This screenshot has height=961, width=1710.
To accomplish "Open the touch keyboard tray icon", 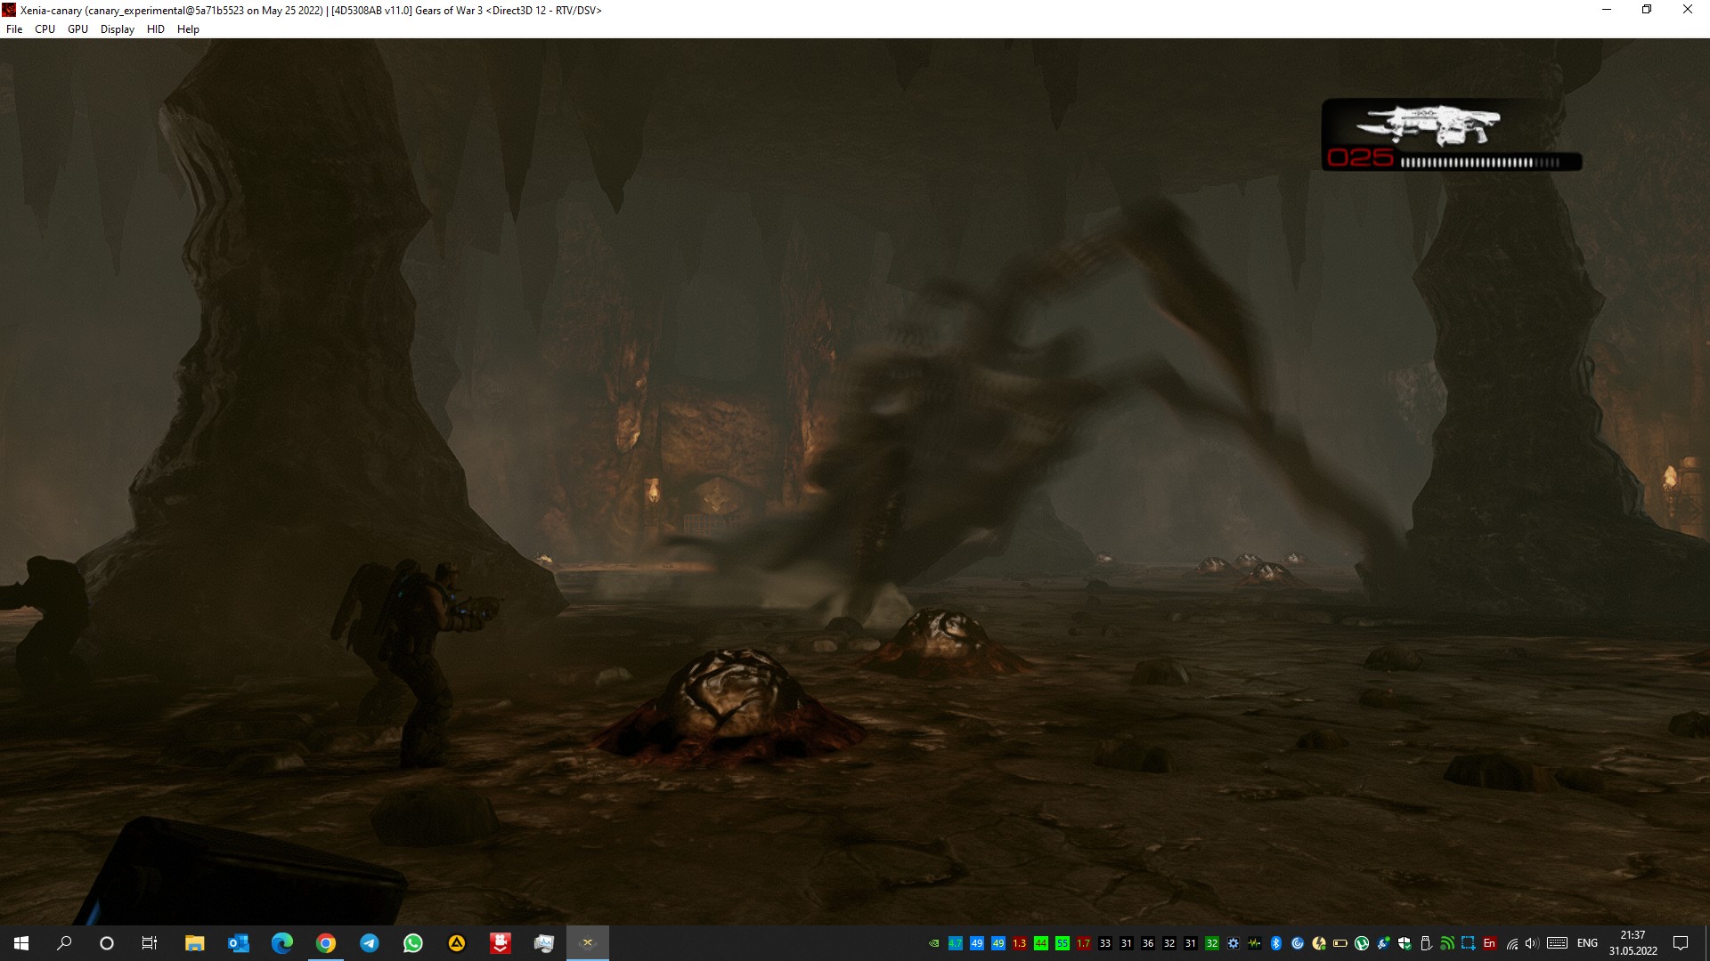I will click(x=1557, y=943).
